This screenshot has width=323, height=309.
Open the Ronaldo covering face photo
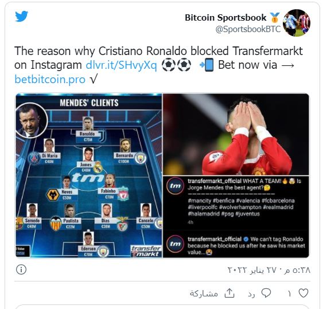236,134
